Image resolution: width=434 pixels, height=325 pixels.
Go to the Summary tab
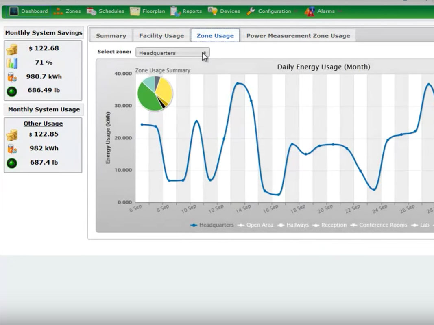(111, 36)
